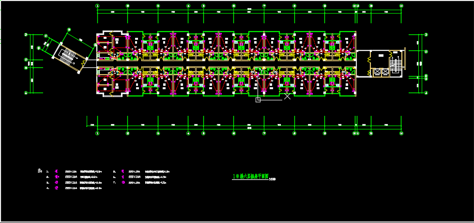This screenshot has width=474, height=223.
Task: Click the leftmost bottom-row axis bubble 1
Action: 97,132
